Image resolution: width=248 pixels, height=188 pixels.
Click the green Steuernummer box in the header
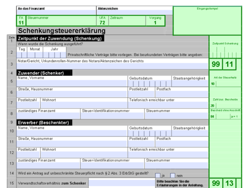[x=61, y=21]
